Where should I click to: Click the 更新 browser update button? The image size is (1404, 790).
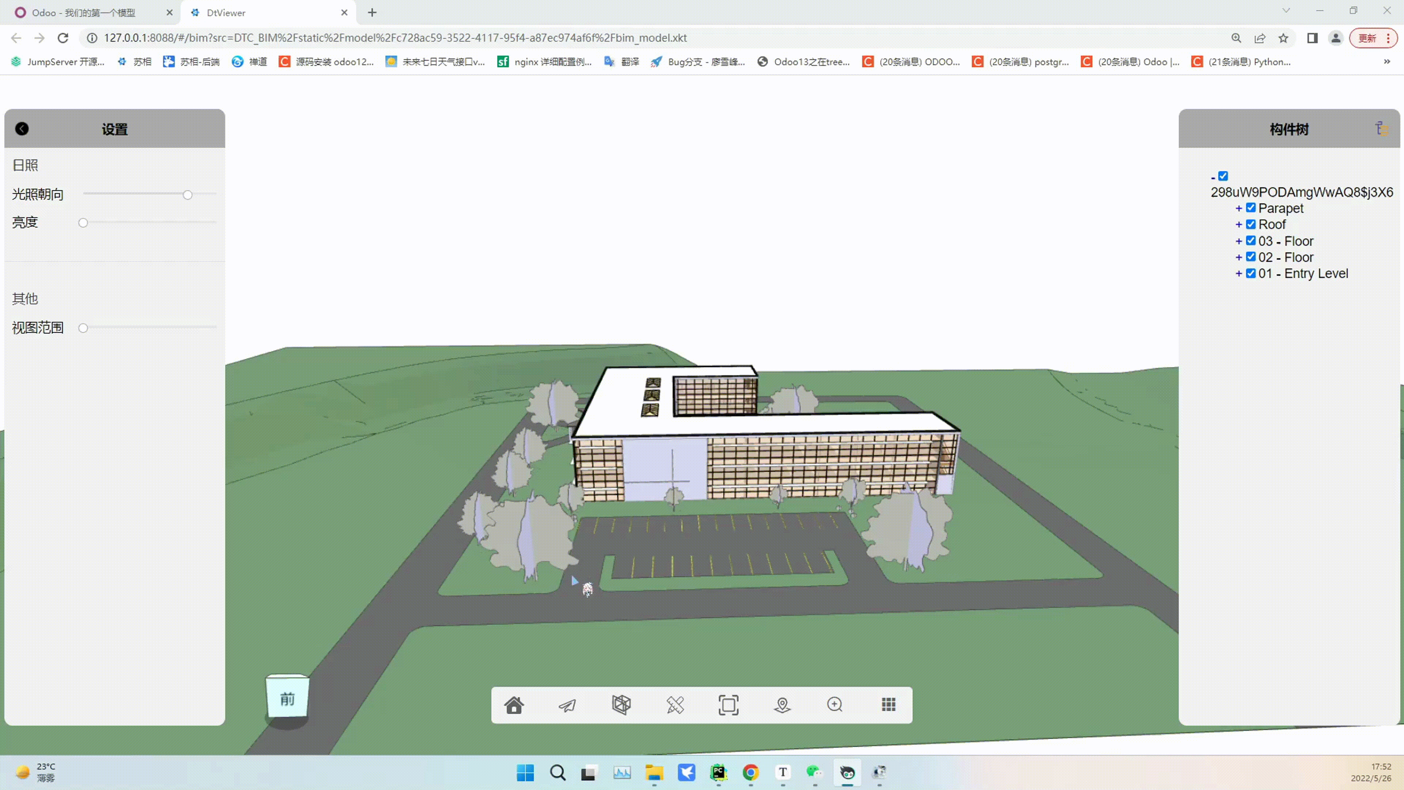point(1367,38)
